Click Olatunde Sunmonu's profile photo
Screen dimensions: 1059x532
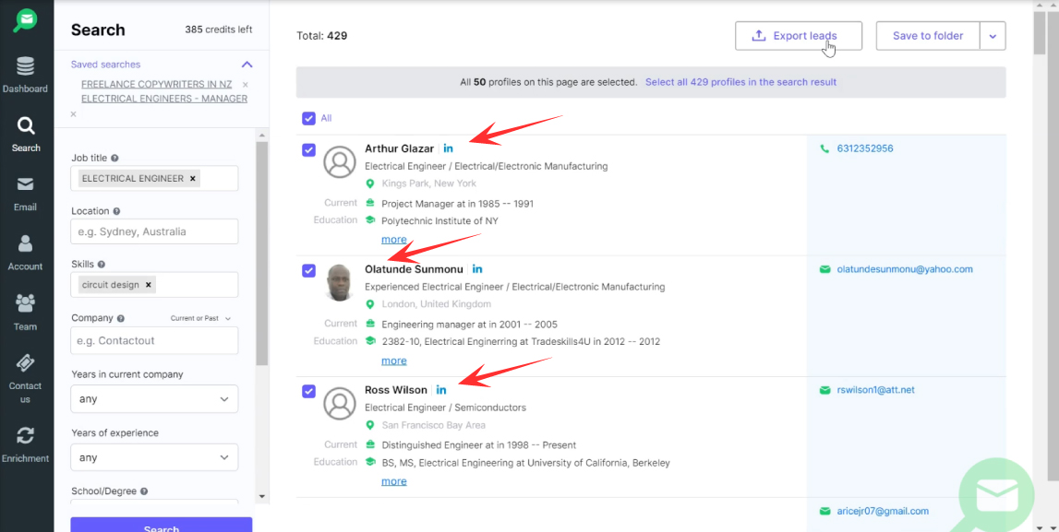click(340, 282)
